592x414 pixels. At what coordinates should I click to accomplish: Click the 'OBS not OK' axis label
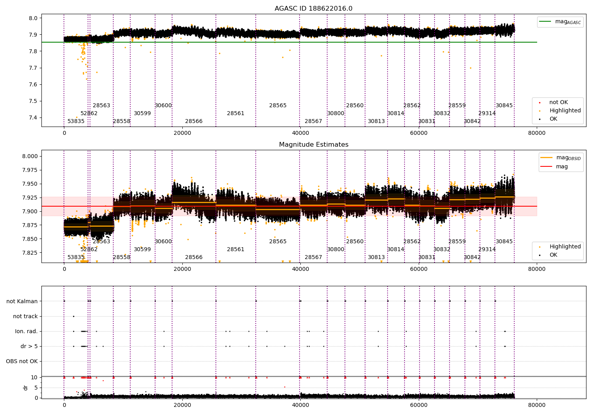[22, 362]
